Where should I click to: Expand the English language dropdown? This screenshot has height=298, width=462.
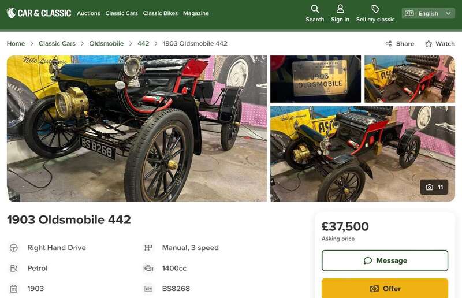coord(428,13)
